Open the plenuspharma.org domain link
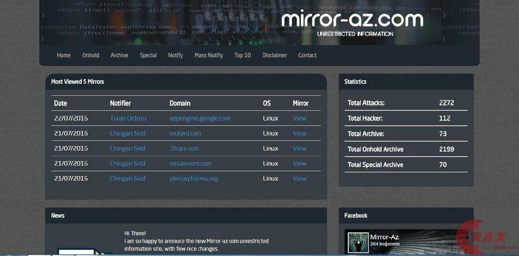Viewport: 519px width, 256px height. pos(194,179)
